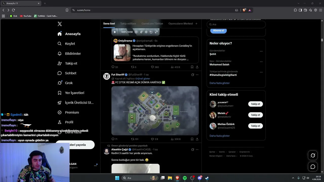324x182 pixels.
Task: Share Fut Sheriff's post
Action: pos(197,139)
